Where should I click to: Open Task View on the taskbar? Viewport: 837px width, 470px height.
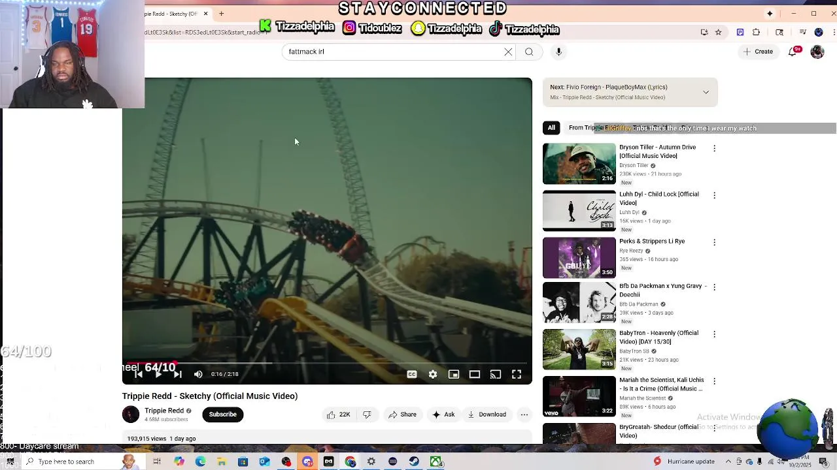[157, 462]
